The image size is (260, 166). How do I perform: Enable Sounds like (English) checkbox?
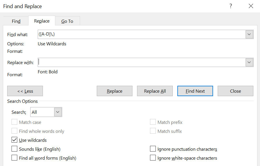point(14,149)
